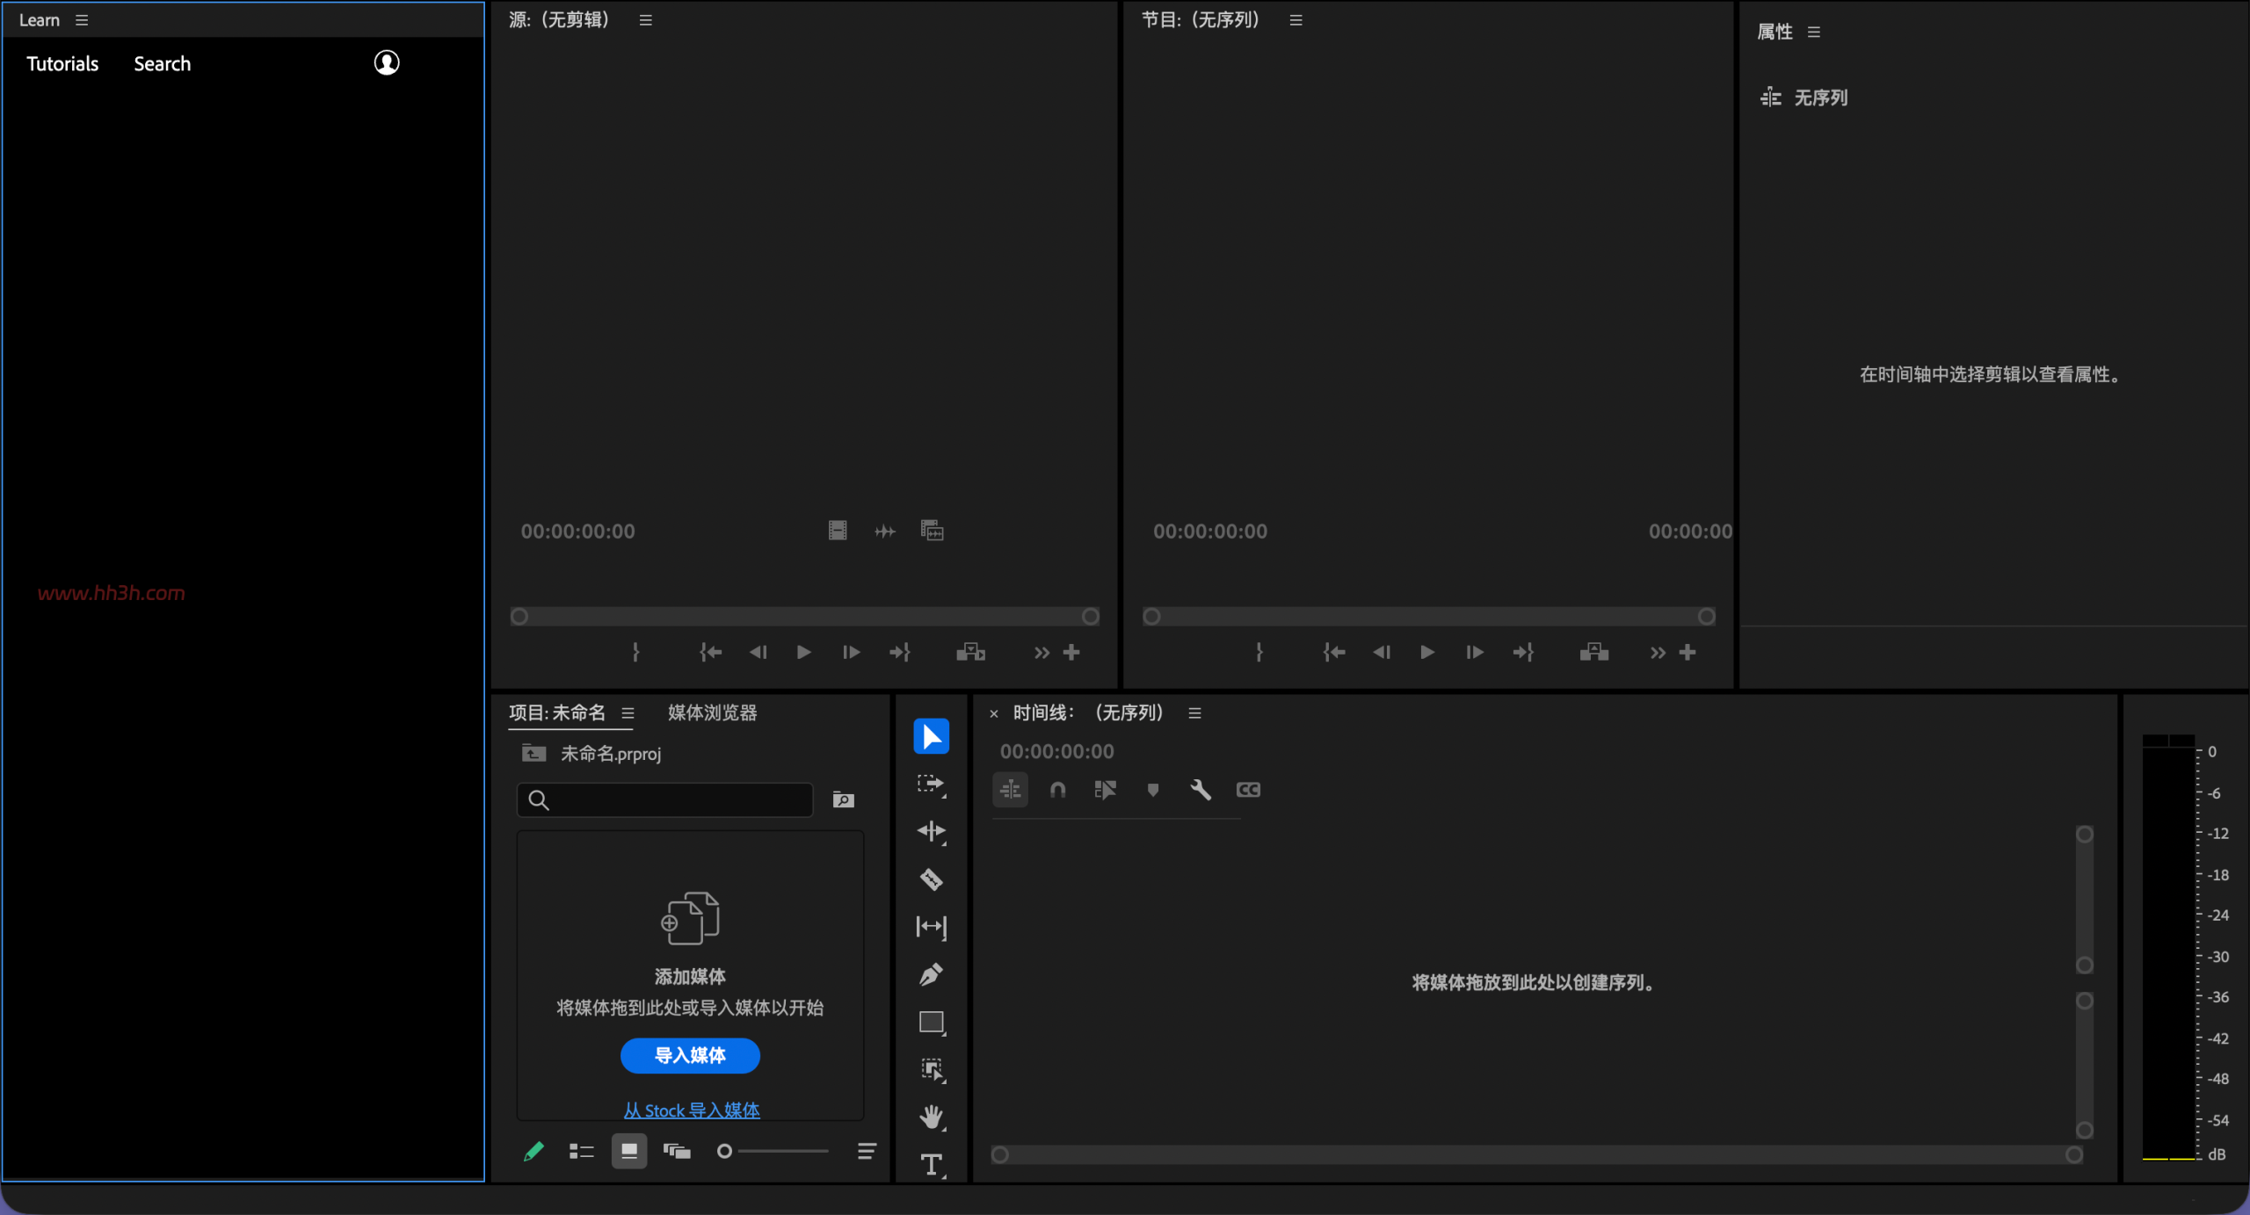Click Drag Audio Only waveform icon

point(885,531)
